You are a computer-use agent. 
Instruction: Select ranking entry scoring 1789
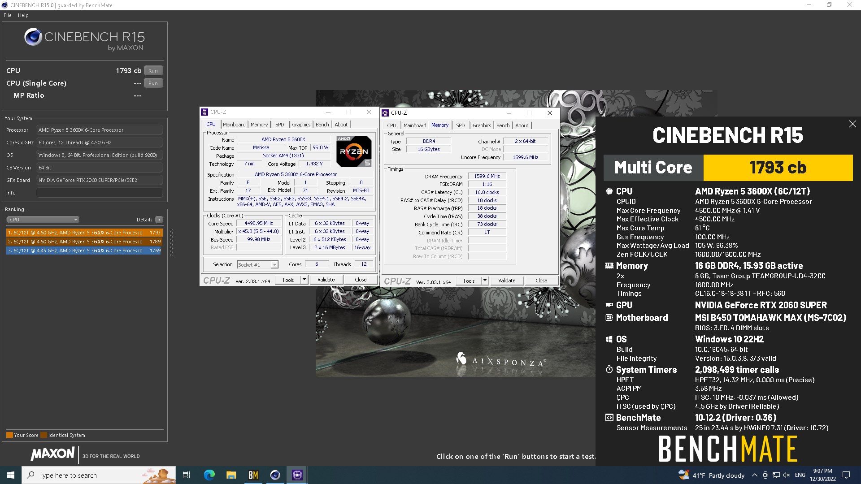click(x=84, y=242)
